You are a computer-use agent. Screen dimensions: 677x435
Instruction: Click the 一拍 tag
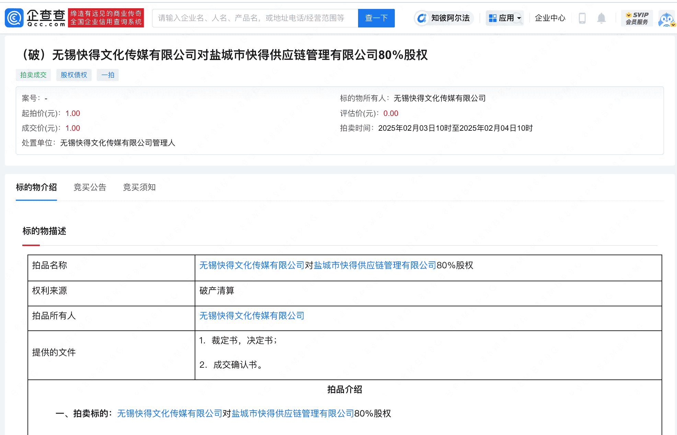(107, 75)
